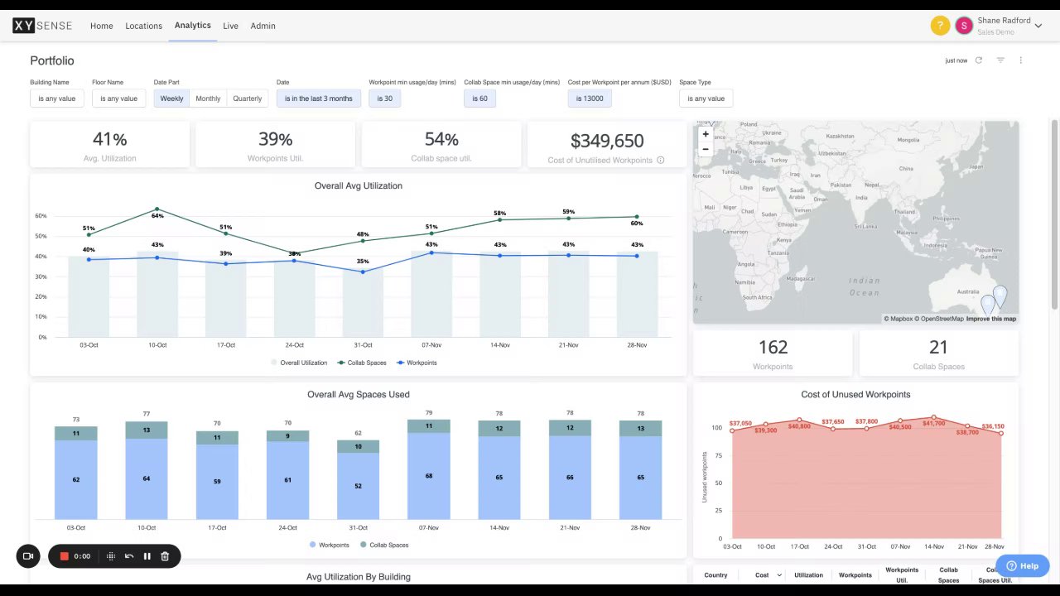This screenshot has width=1060, height=596.
Task: Expand the Shane Radford account menu chevron
Action: 1038,26
